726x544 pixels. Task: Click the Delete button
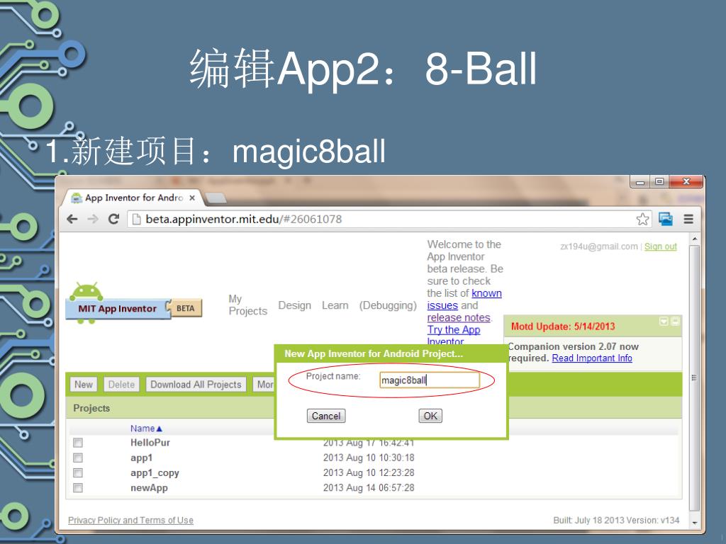click(x=121, y=385)
